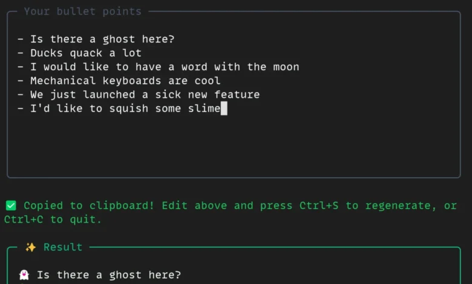
Task: Click the ghost emoji in Result panel
Action: click(x=24, y=275)
